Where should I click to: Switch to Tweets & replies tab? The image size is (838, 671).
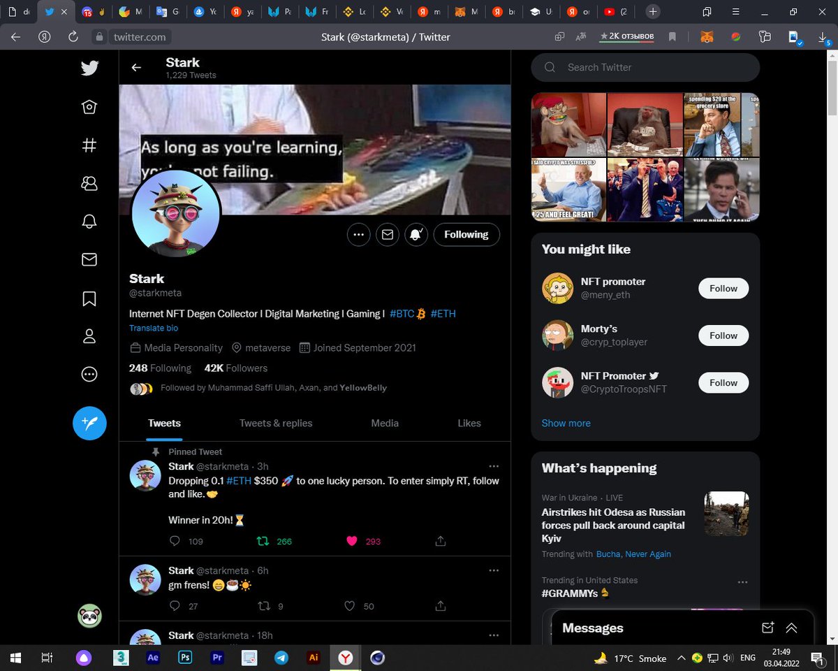[x=276, y=423]
